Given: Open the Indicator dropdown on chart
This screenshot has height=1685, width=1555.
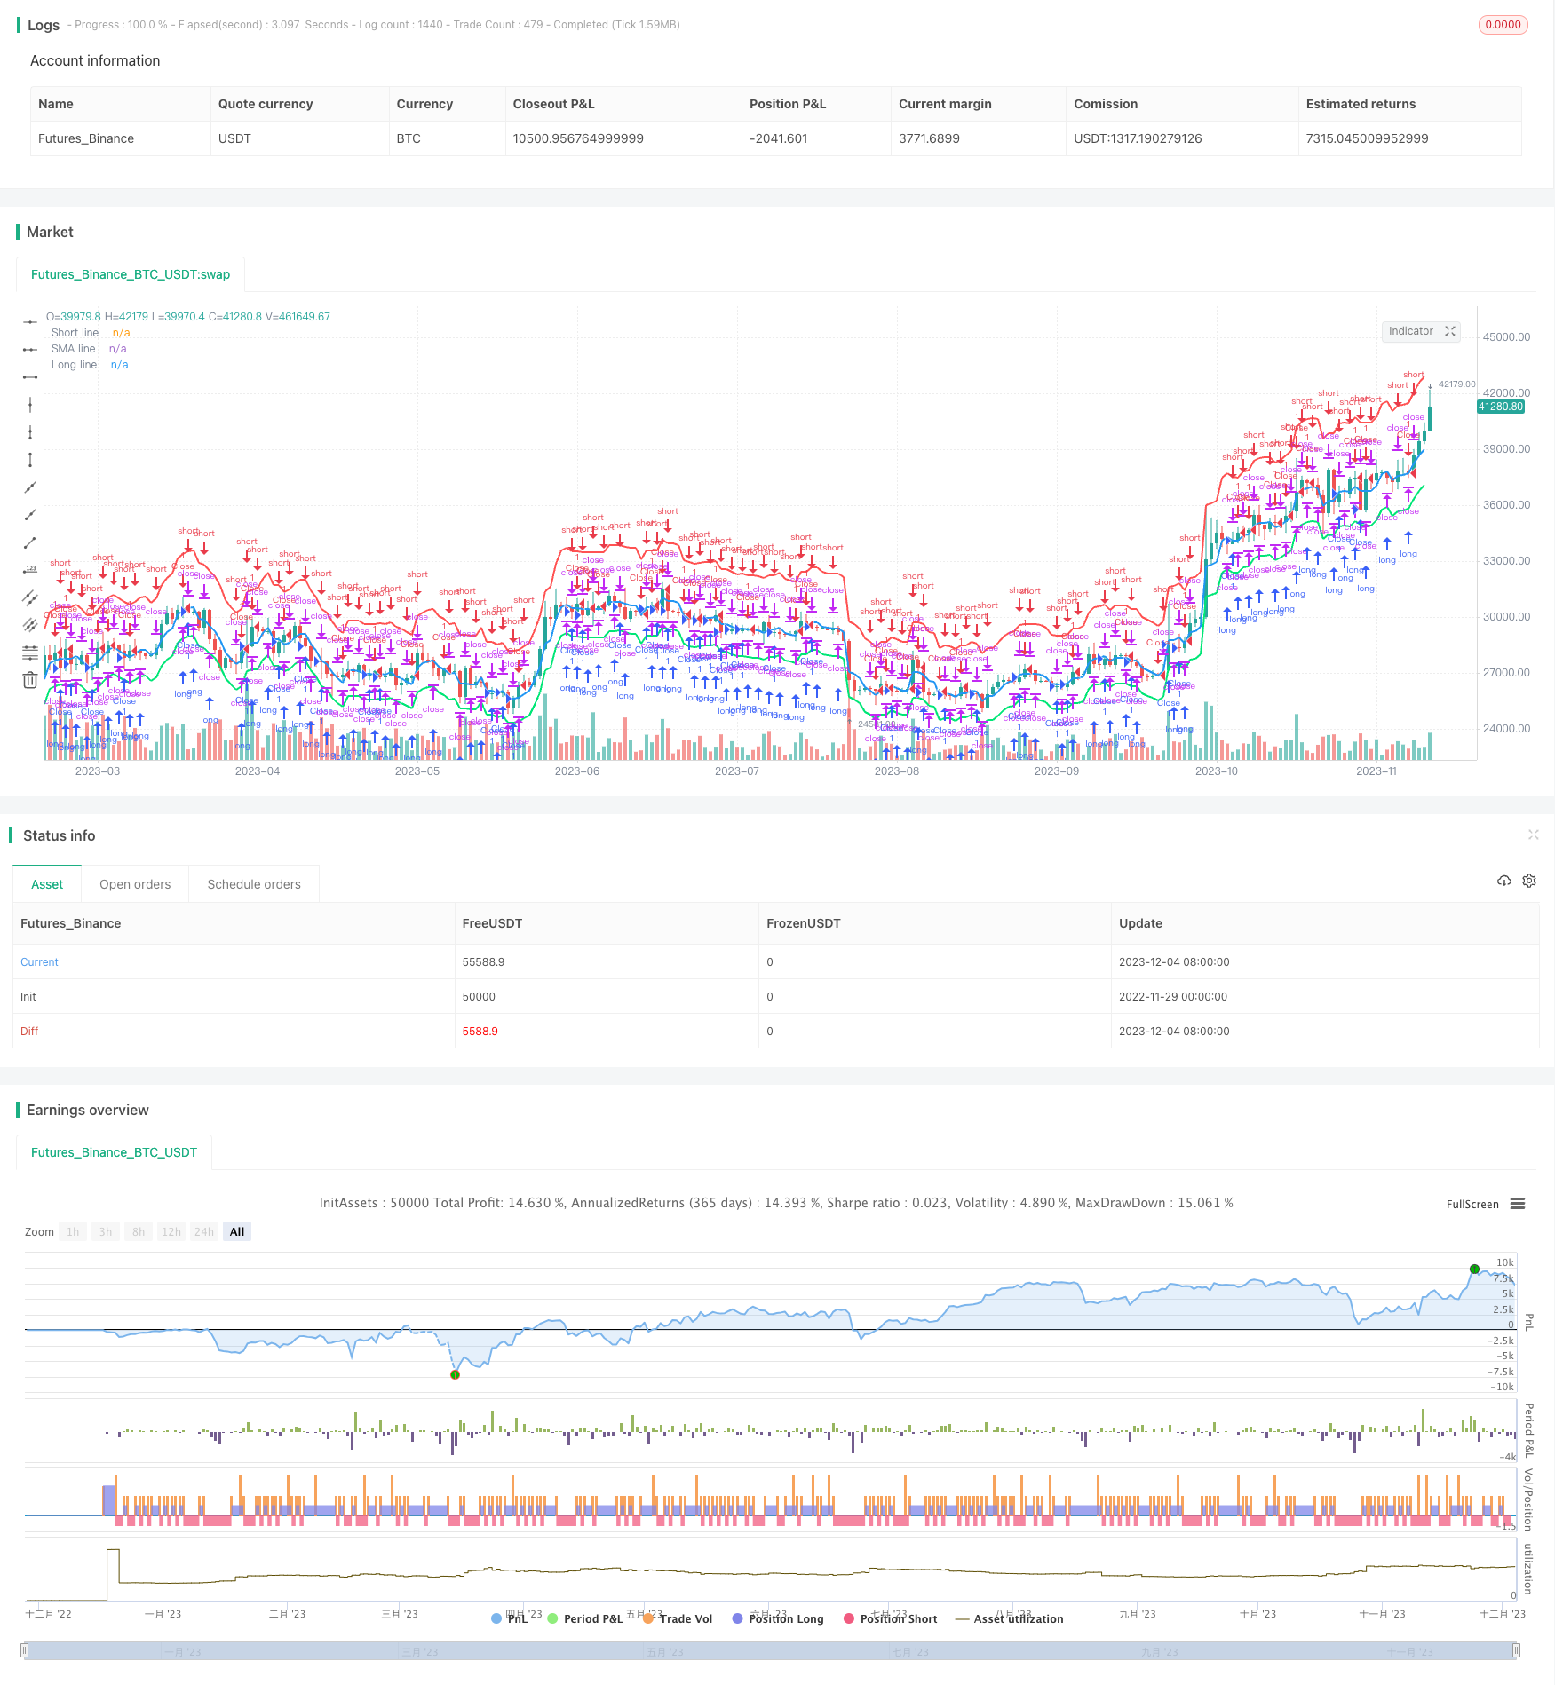Looking at the screenshot, I should point(1410,331).
